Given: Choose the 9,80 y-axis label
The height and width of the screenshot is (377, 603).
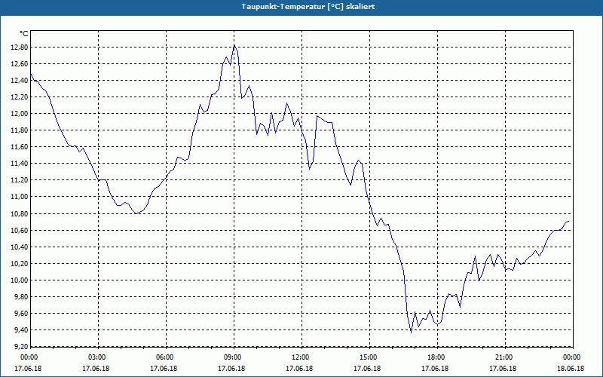Looking at the screenshot, I should 22,296.
